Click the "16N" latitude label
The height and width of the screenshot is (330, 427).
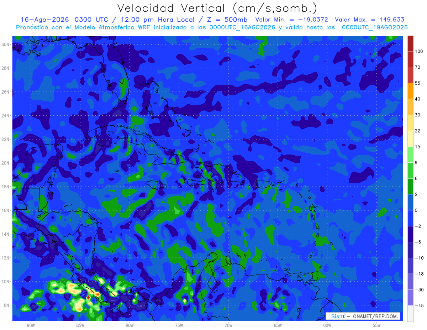click(6, 210)
